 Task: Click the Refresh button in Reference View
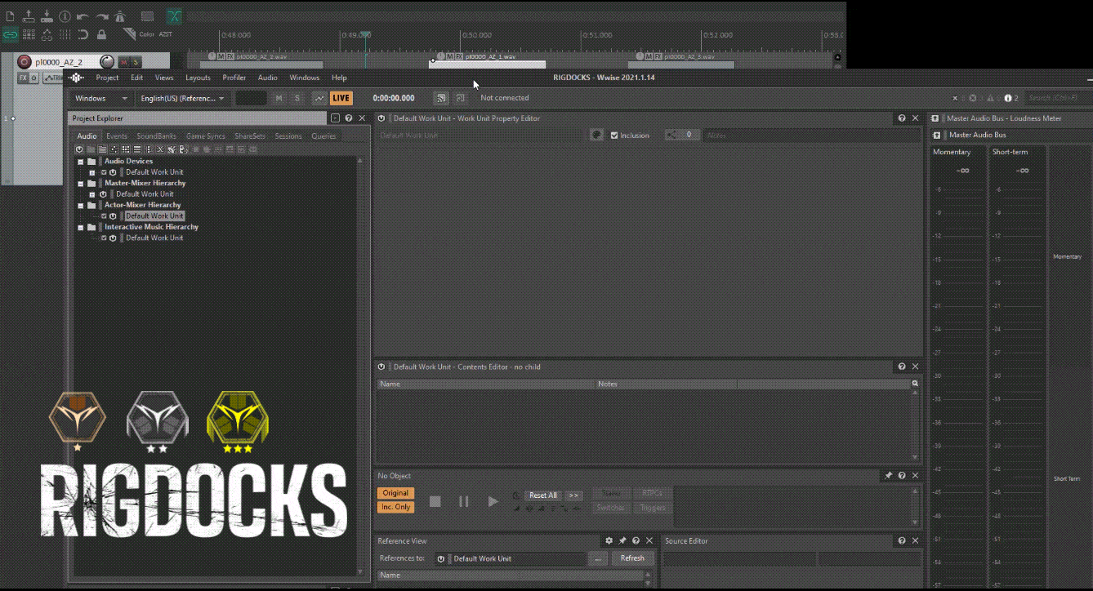click(632, 558)
